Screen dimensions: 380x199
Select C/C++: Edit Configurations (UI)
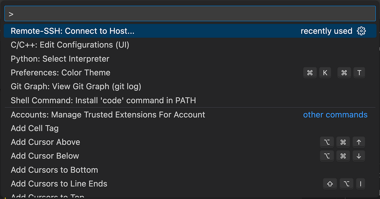pos(190,45)
